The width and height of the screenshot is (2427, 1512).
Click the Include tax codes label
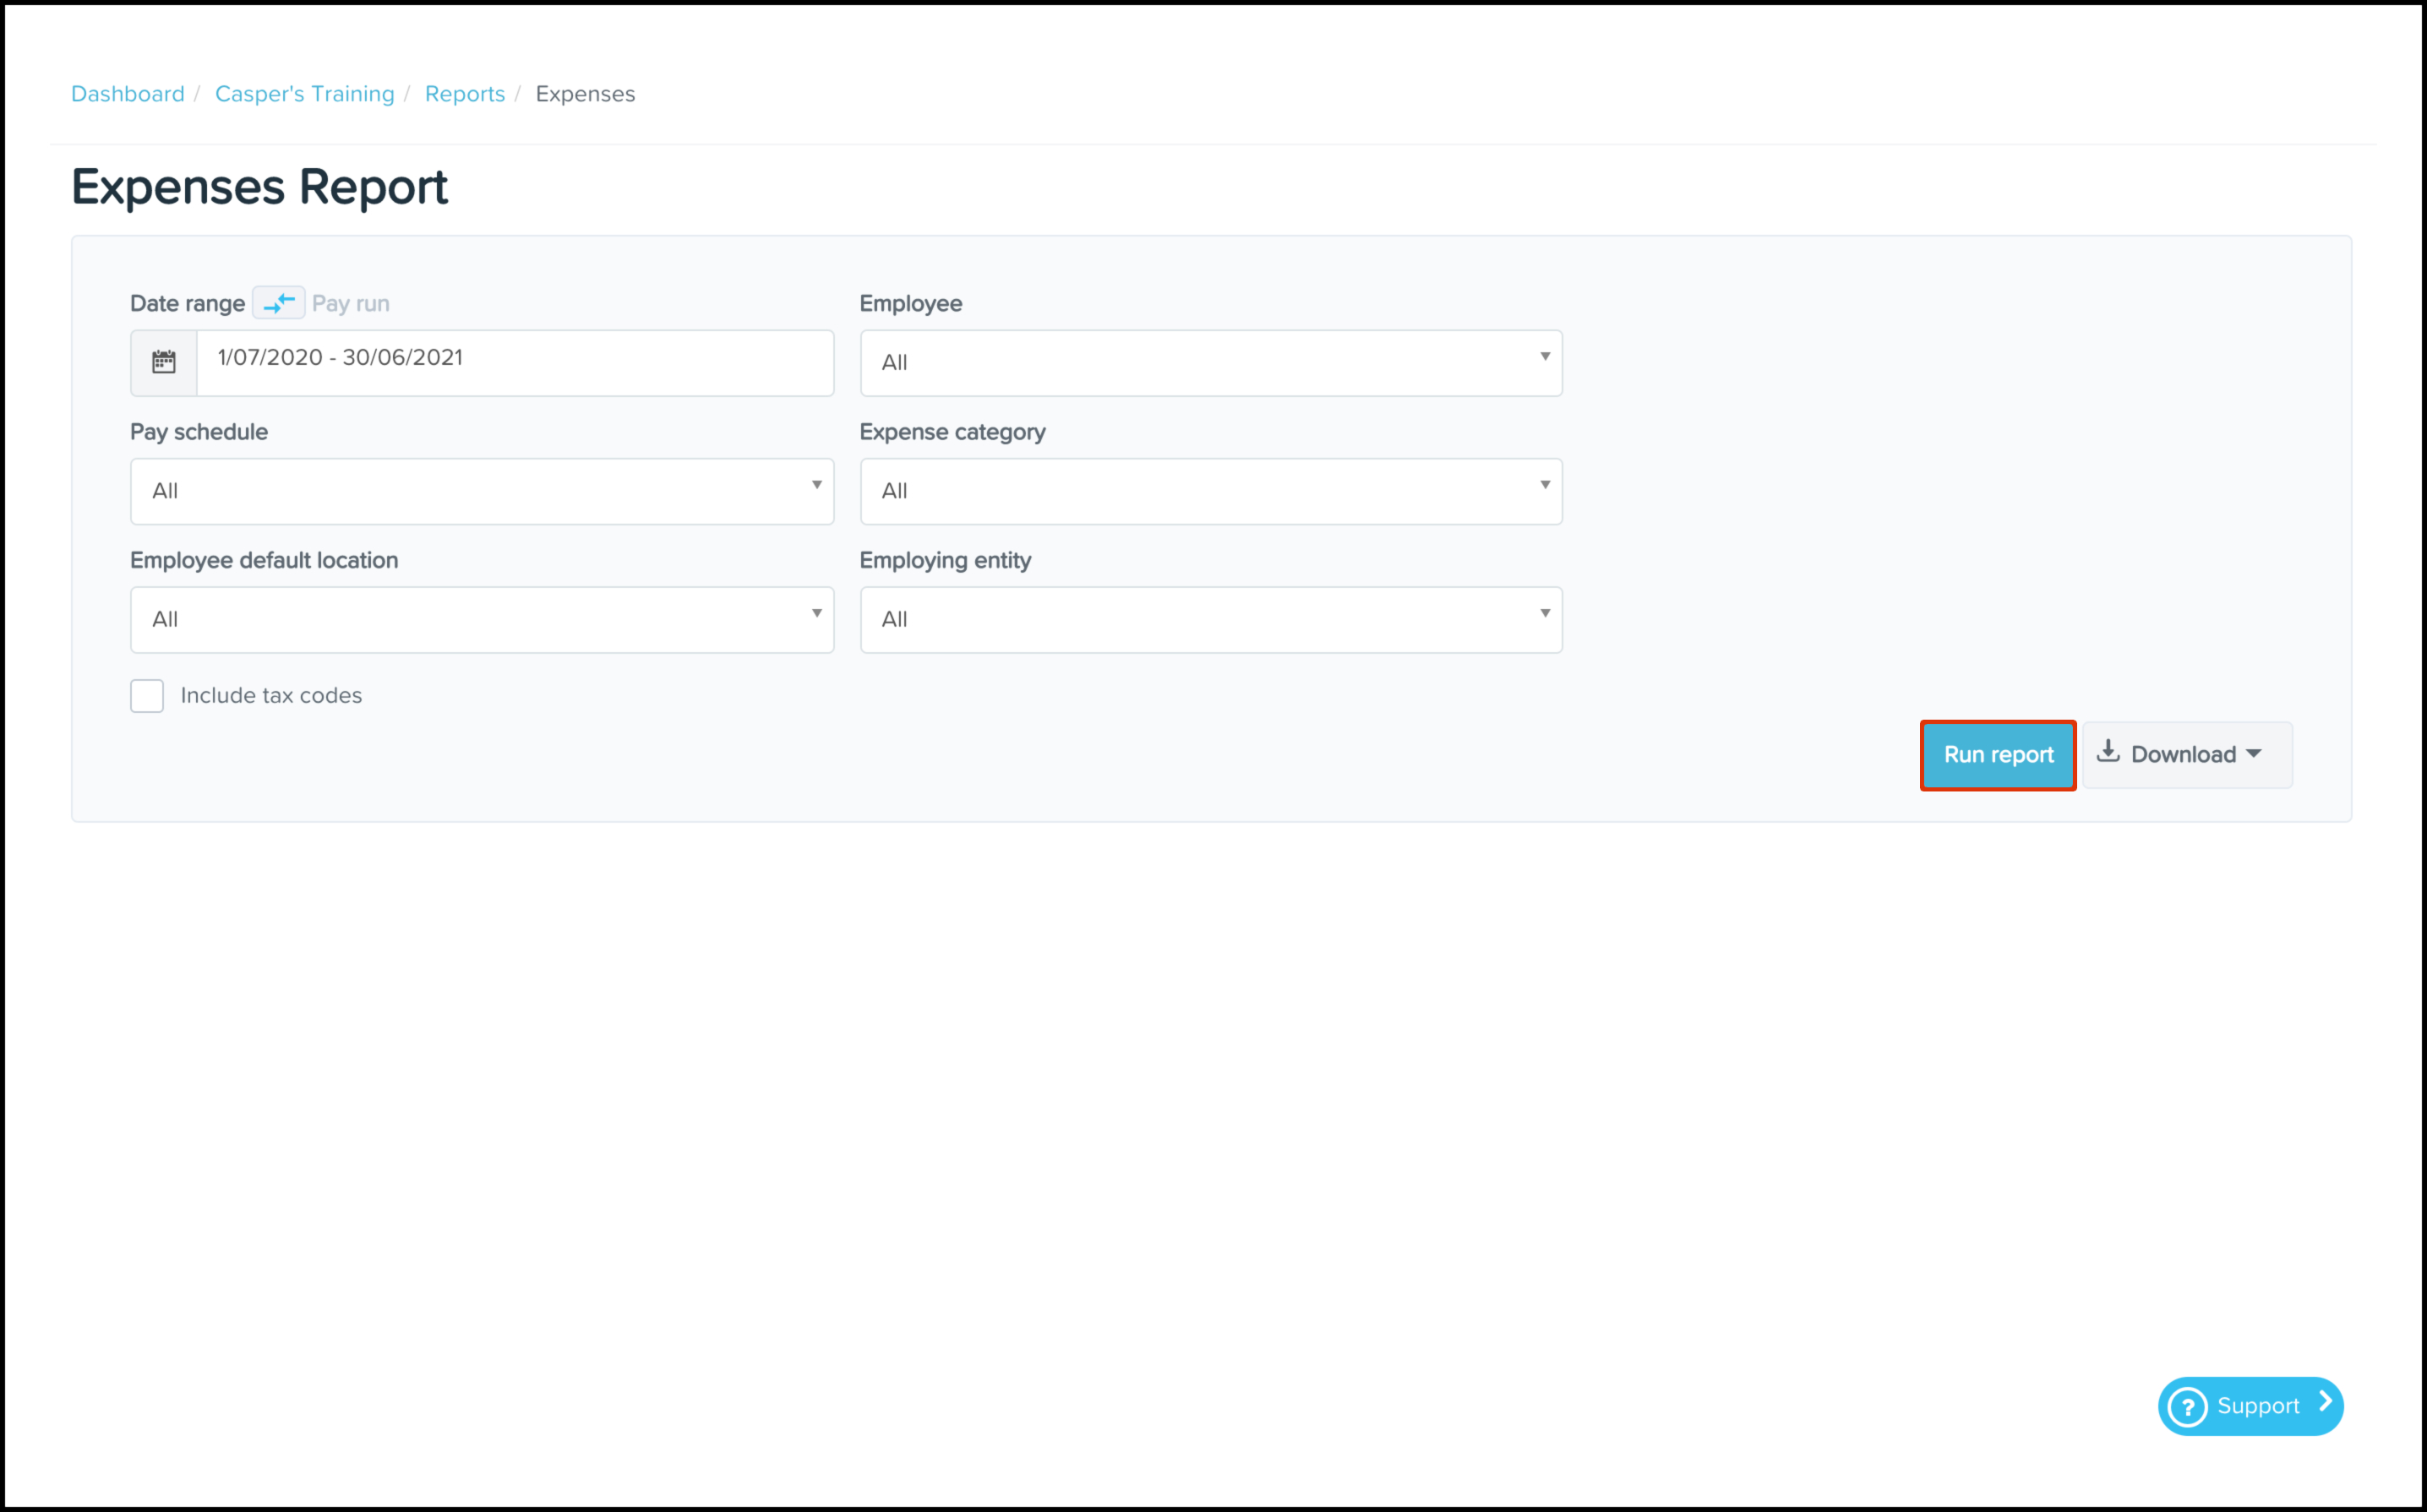[271, 696]
